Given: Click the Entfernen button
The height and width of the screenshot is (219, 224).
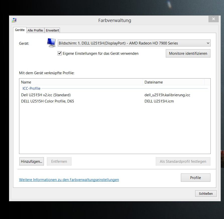Looking at the screenshot, I should pyautogui.click(x=59, y=161).
